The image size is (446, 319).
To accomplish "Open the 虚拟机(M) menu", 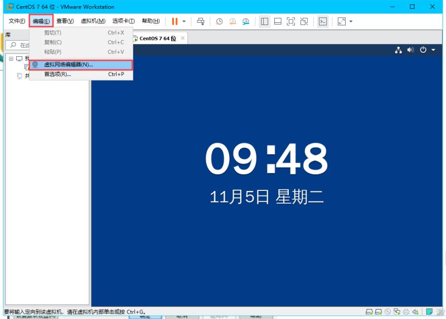I will (93, 21).
